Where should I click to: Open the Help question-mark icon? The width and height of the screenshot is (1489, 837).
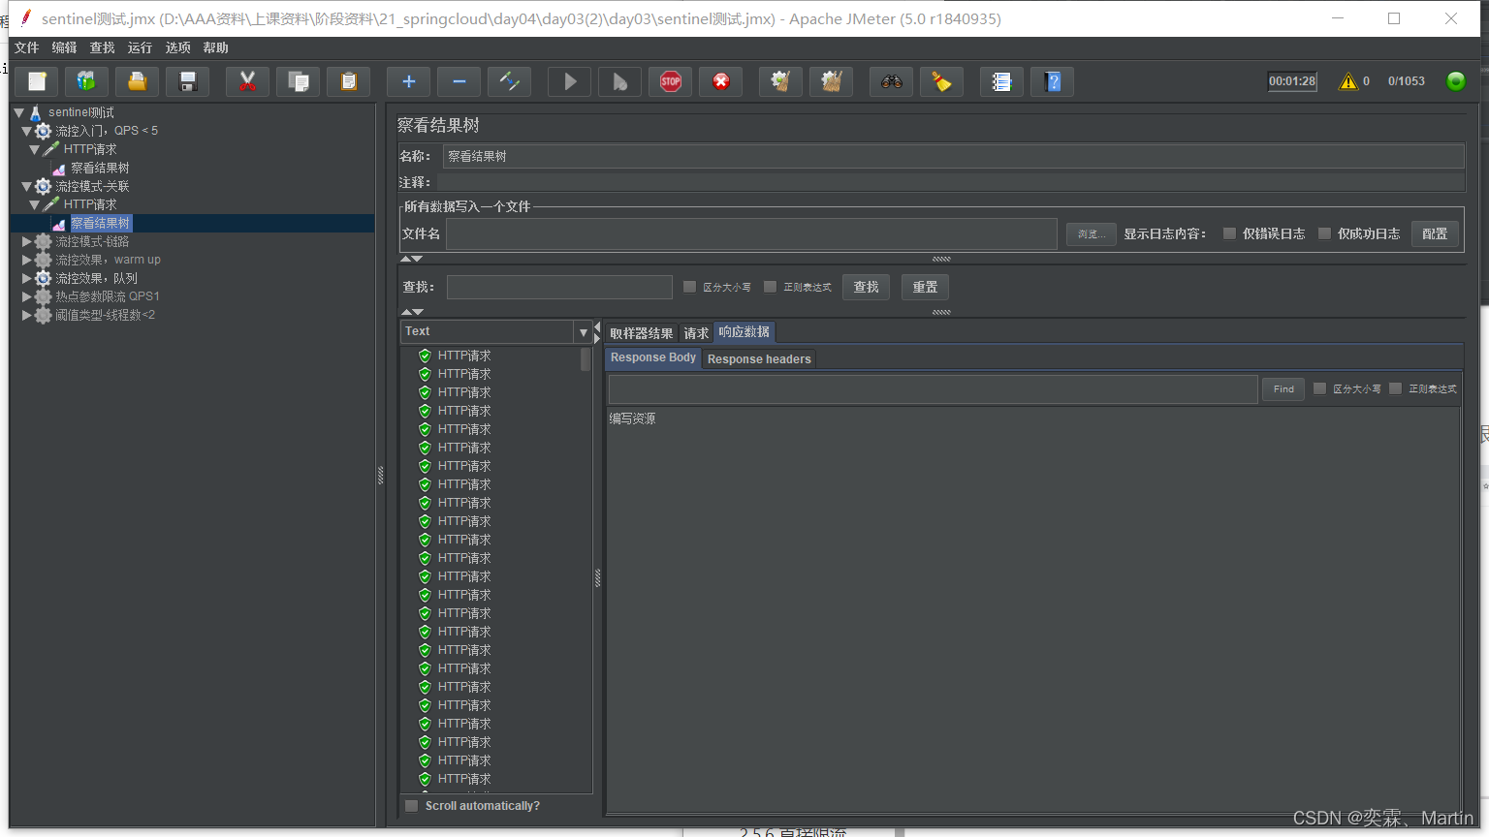coord(1053,82)
